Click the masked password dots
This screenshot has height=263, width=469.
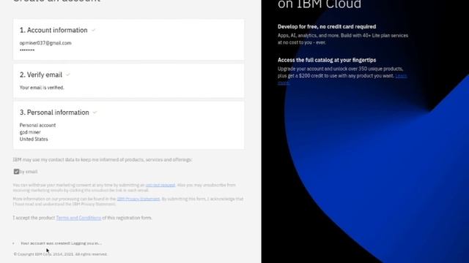coord(27,50)
